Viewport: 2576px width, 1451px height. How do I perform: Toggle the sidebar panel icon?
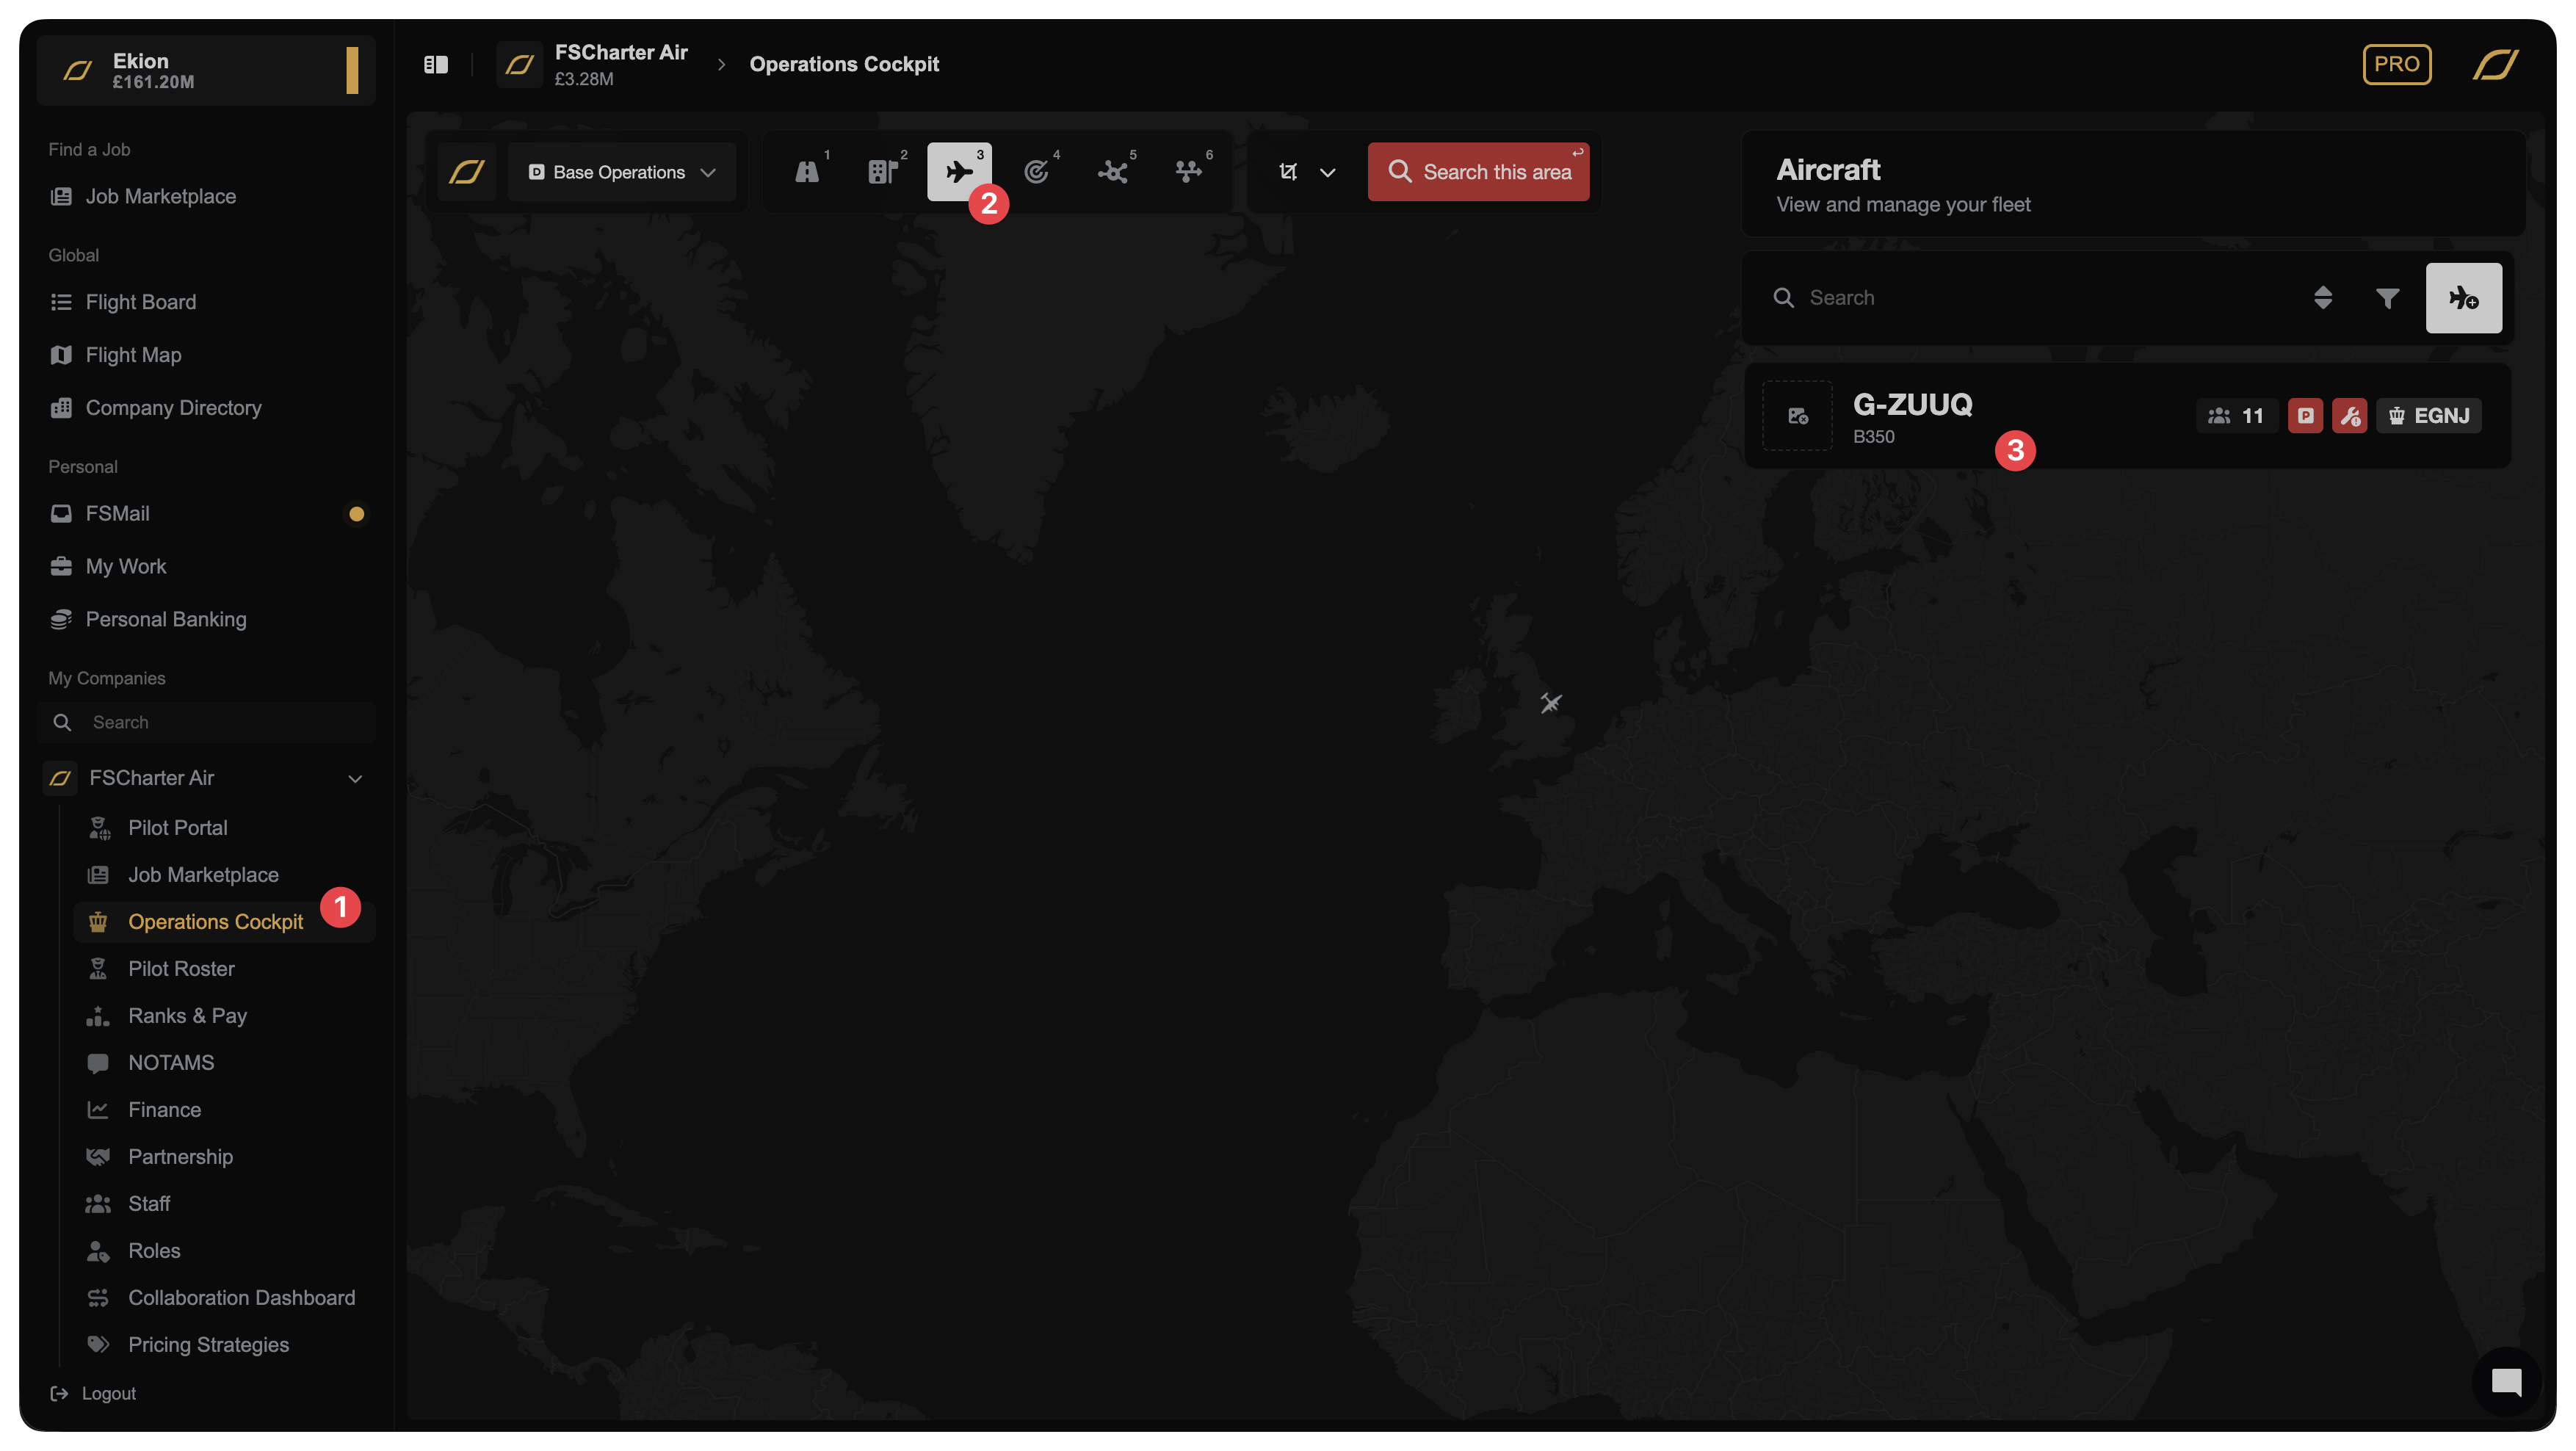coord(436,65)
